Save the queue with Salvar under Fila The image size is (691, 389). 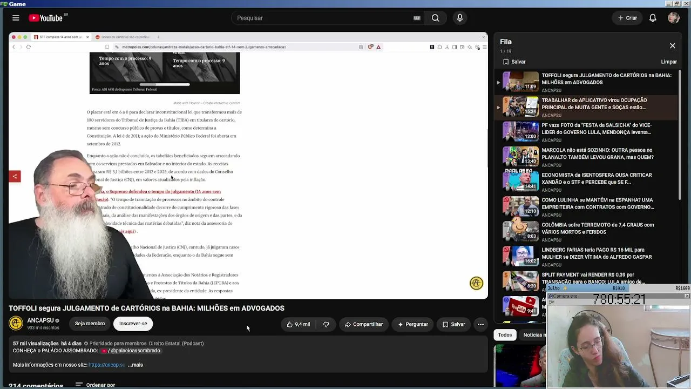[x=514, y=62]
